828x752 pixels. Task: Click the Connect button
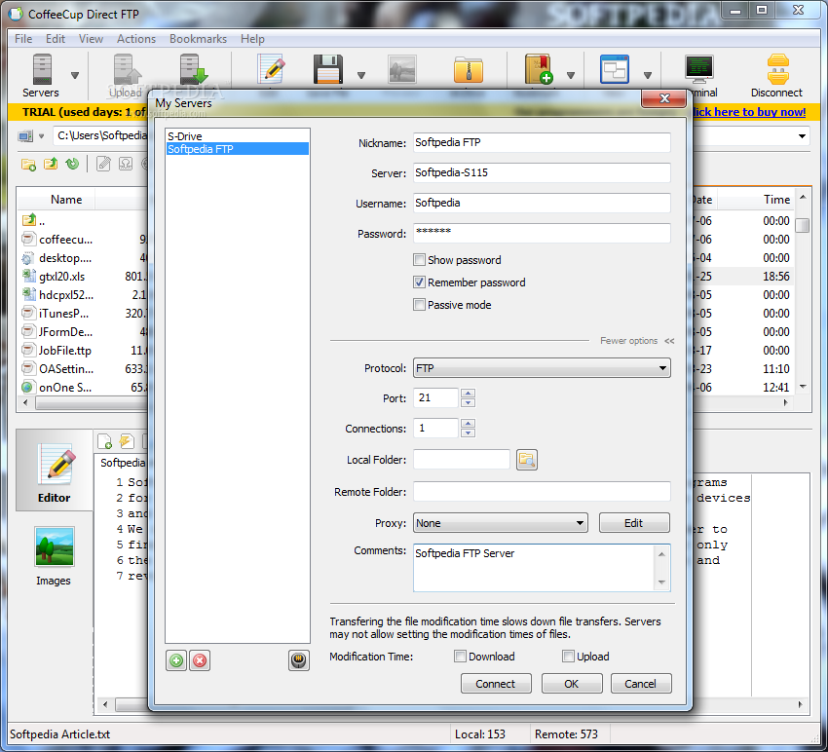(x=496, y=684)
